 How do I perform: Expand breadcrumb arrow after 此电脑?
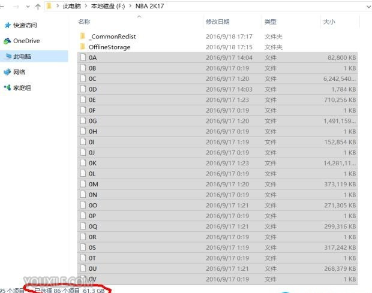coord(86,7)
